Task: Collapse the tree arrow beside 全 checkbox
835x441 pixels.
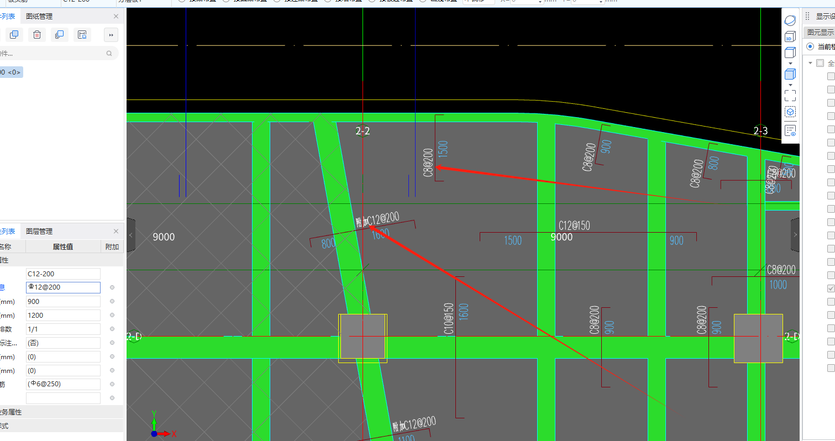Action: (811, 63)
